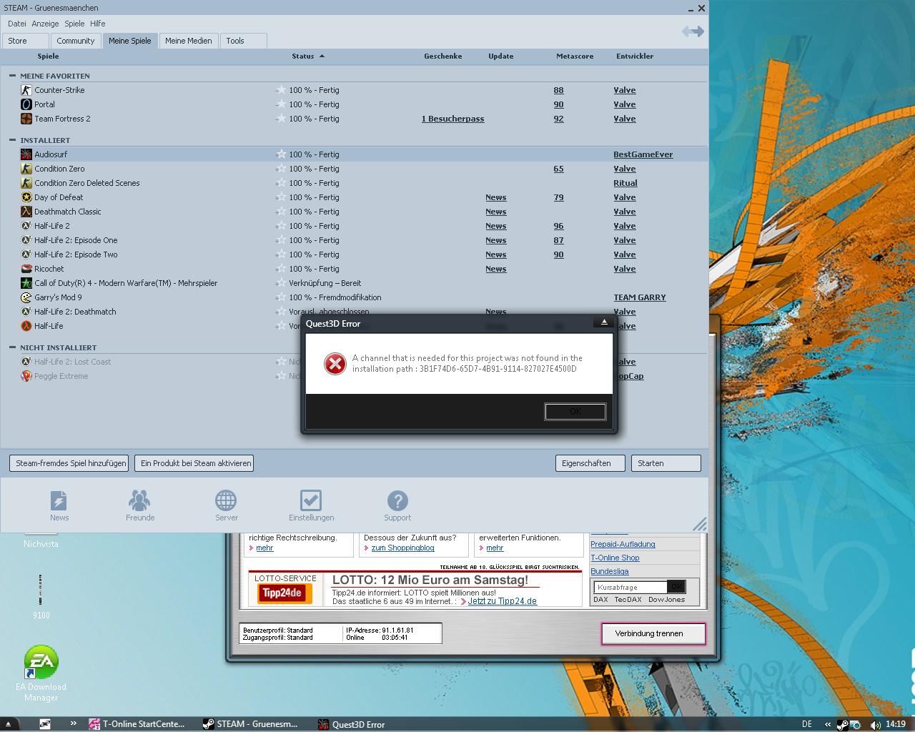This screenshot has height=732, width=915.
Task: Open the T-Online Shop link
Action: [615, 558]
